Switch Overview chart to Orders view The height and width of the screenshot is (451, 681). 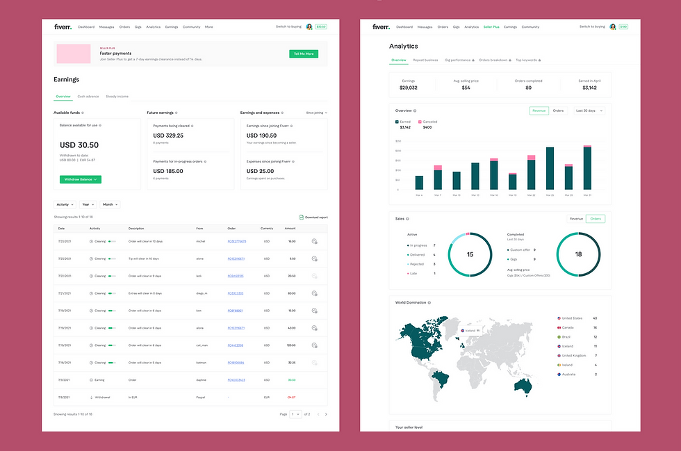558,110
